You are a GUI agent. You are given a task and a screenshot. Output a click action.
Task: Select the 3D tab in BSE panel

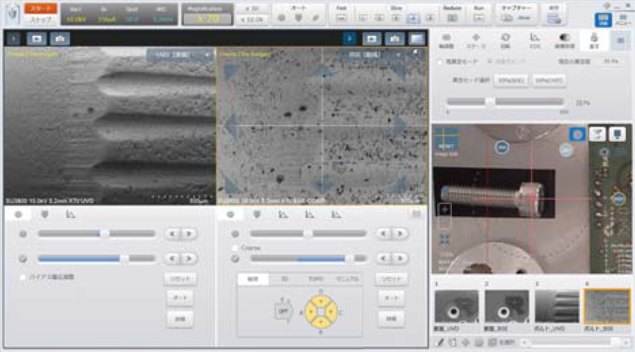coord(285,278)
